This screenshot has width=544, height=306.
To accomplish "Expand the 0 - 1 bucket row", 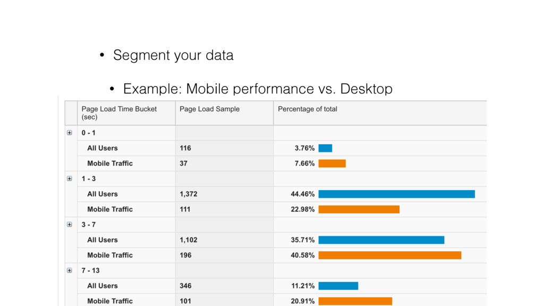I will (70, 133).
